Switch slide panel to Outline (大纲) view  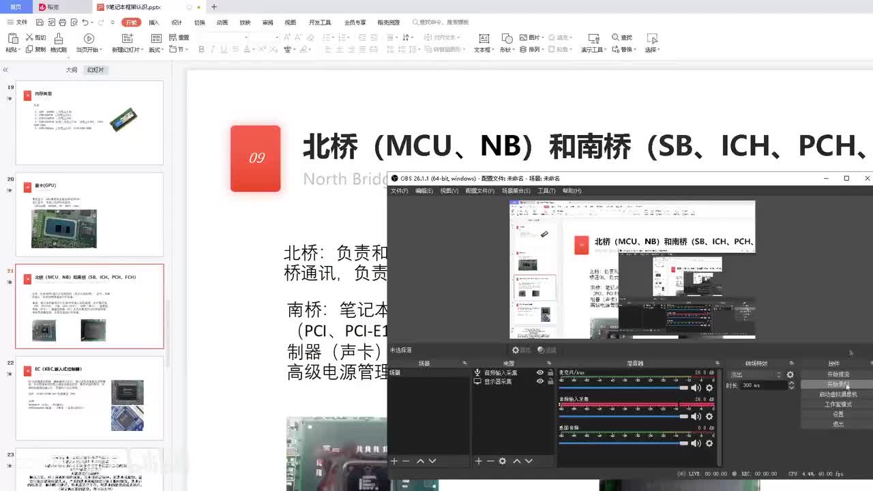(72, 70)
